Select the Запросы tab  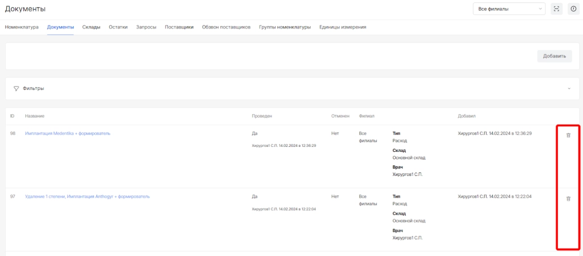pos(146,27)
